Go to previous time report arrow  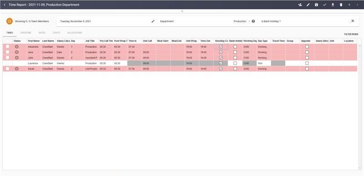tap(349, 5)
